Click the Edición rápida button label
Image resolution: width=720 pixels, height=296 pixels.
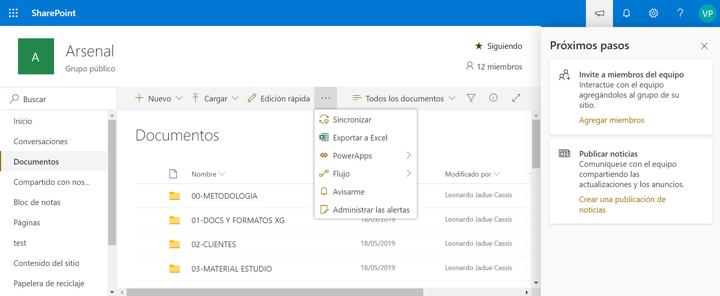285,98
